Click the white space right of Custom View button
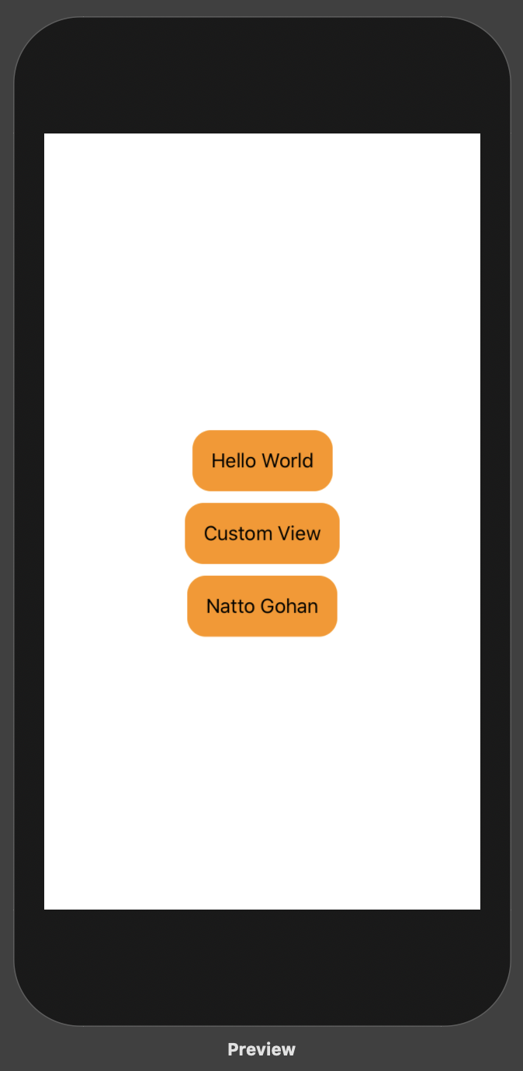 tap(410, 533)
